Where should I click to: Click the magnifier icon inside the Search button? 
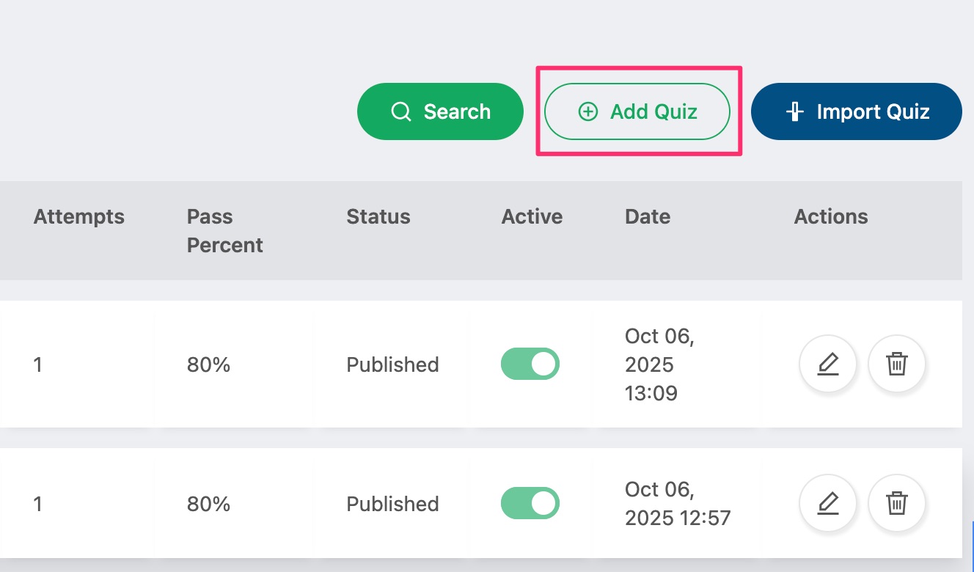[400, 111]
